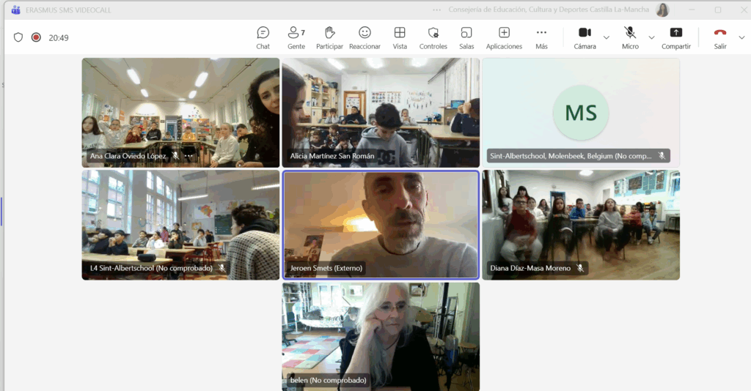Open Salas breakout rooms
The width and height of the screenshot is (751, 391).
(x=466, y=37)
